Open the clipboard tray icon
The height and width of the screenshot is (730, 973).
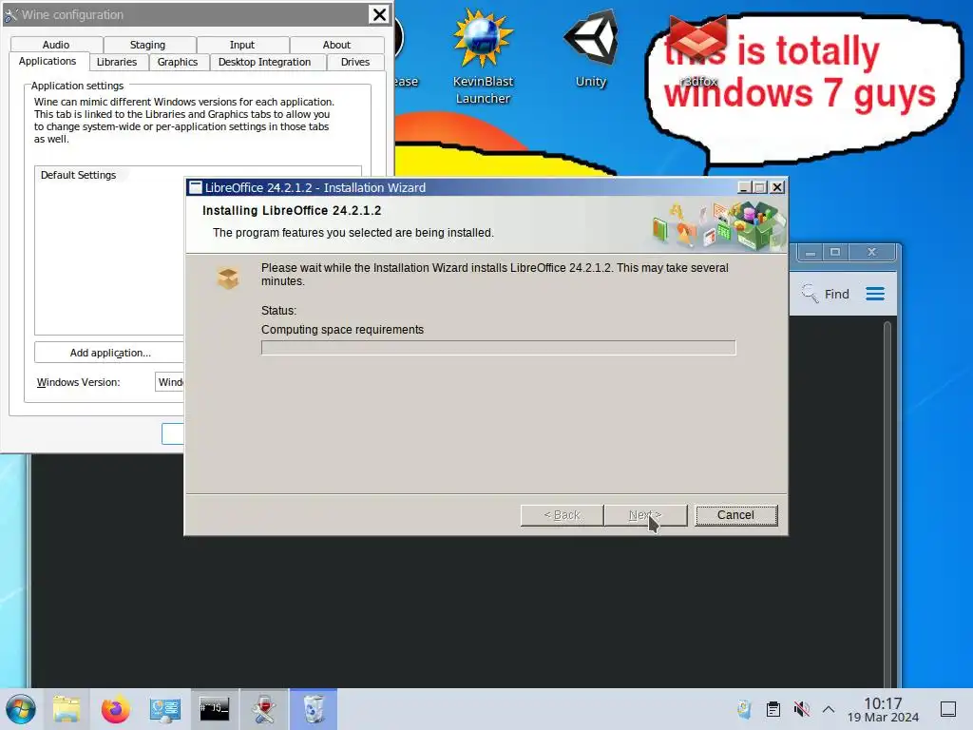coord(773,709)
